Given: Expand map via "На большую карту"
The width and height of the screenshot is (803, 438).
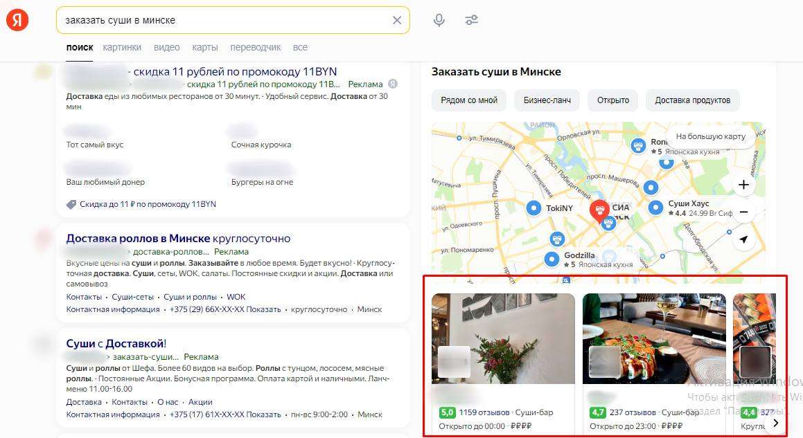Looking at the screenshot, I should 710,136.
